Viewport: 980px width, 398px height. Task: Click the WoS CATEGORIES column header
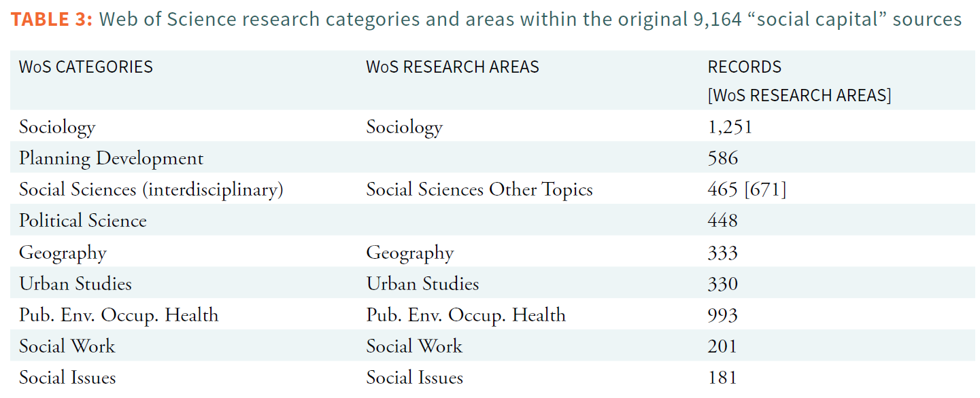pyautogui.click(x=86, y=67)
